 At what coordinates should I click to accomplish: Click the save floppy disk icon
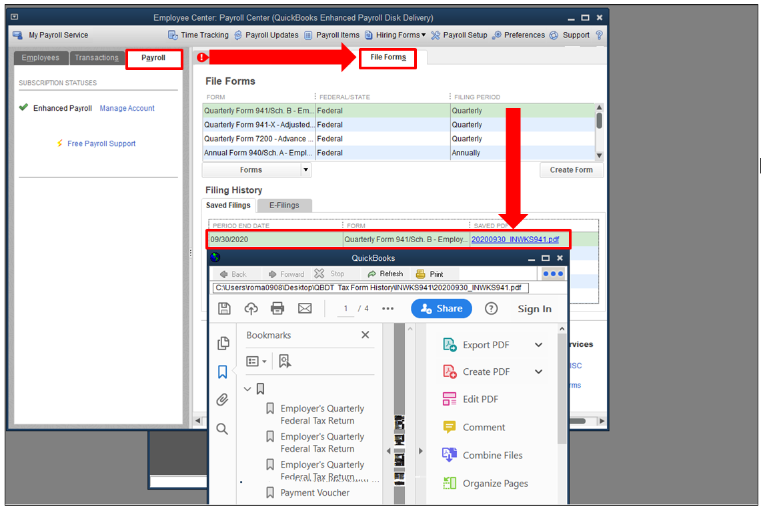click(224, 309)
